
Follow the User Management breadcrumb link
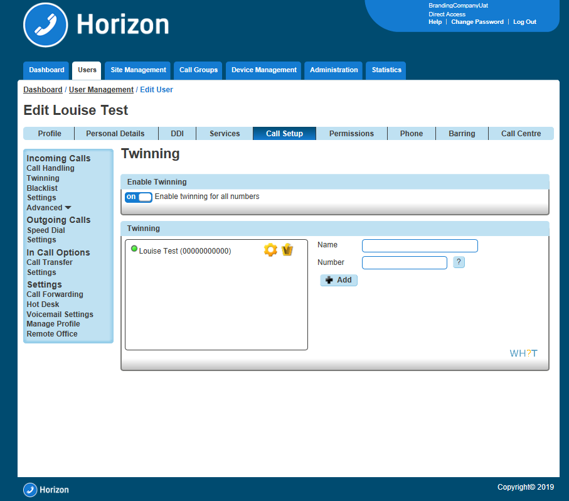tap(101, 90)
